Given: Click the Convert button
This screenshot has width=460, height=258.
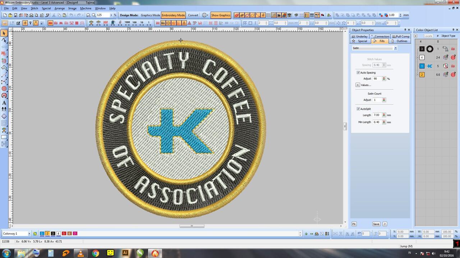Looking at the screenshot, I should click(193, 15).
